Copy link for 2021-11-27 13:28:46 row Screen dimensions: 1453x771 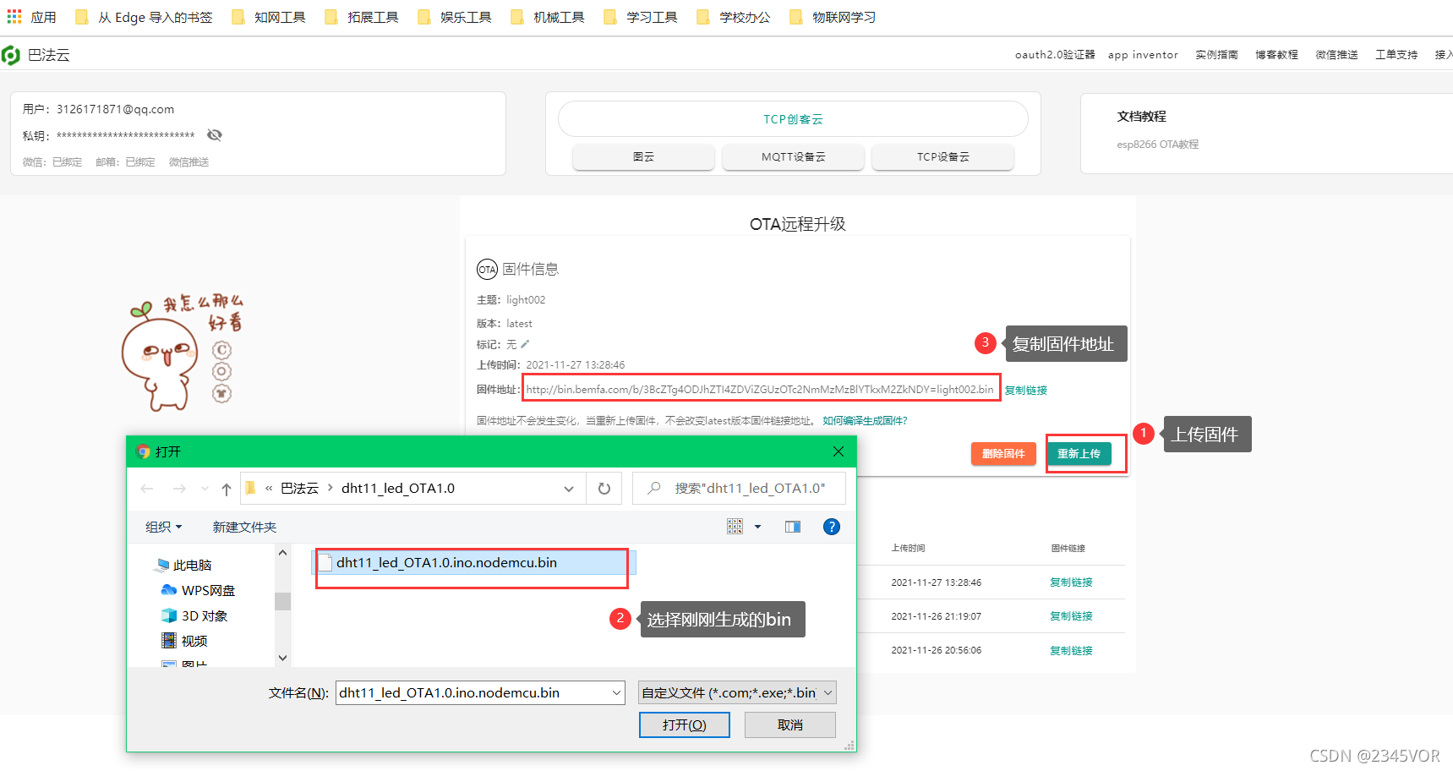[x=1071, y=582]
